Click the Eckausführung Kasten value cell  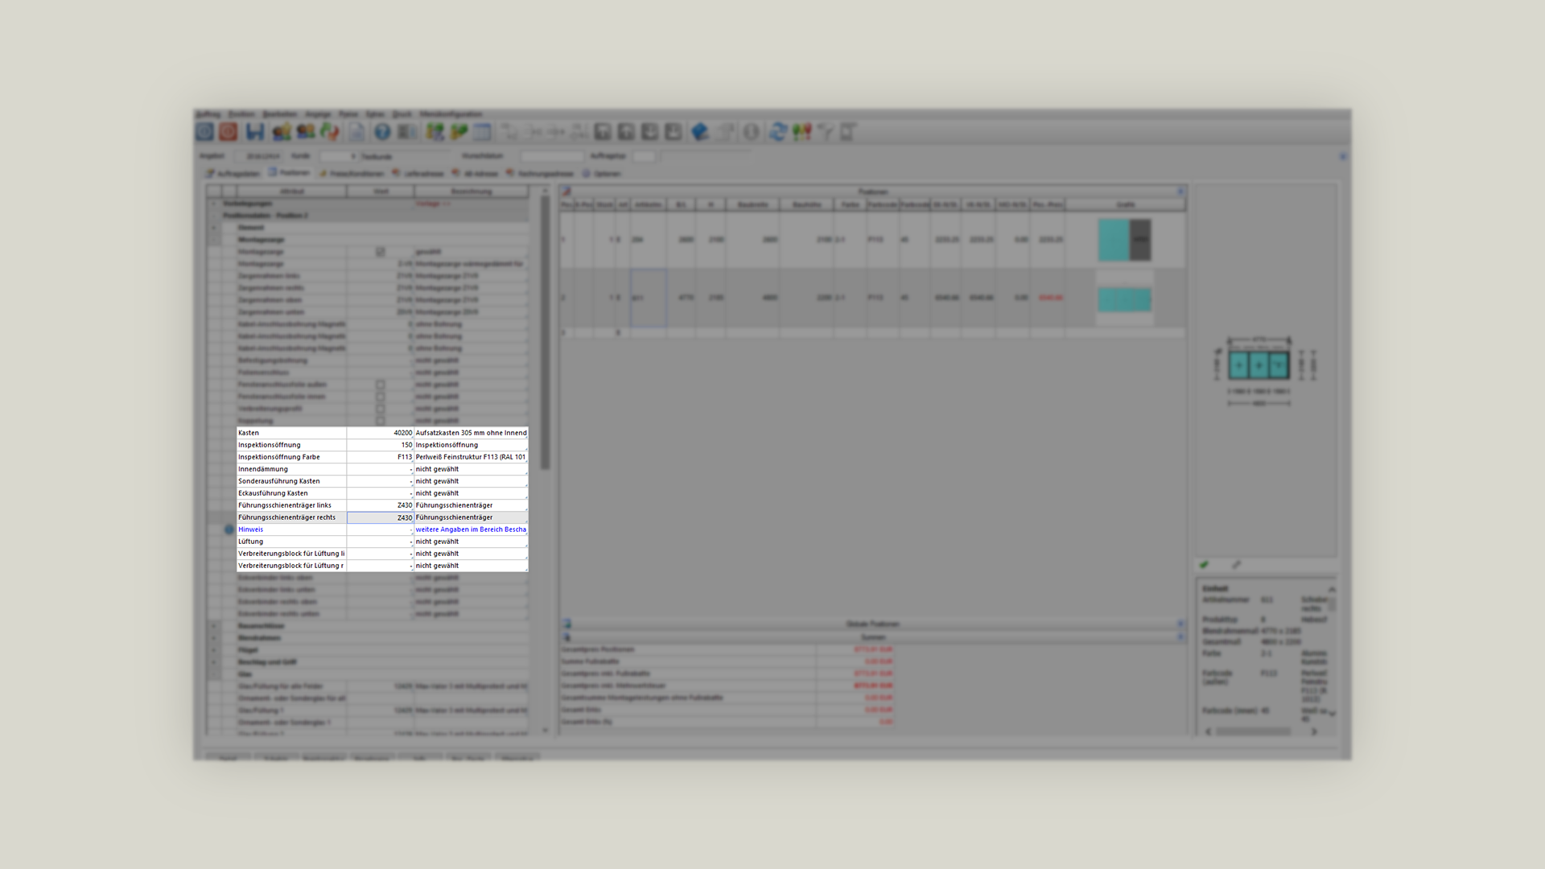click(x=381, y=493)
